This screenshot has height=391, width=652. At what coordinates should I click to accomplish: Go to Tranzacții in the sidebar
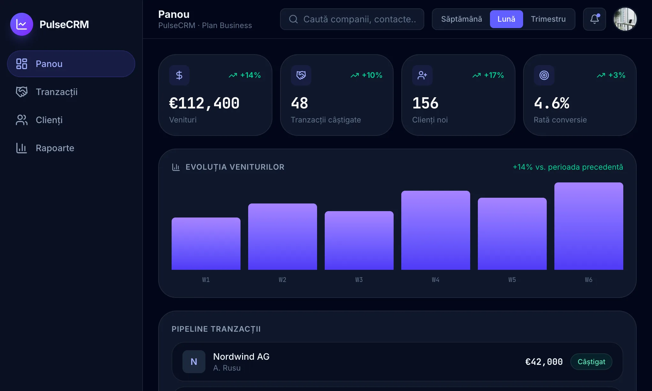pyautogui.click(x=71, y=92)
